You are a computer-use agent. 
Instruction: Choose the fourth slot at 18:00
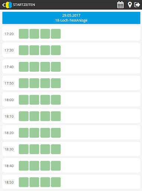point(56,100)
